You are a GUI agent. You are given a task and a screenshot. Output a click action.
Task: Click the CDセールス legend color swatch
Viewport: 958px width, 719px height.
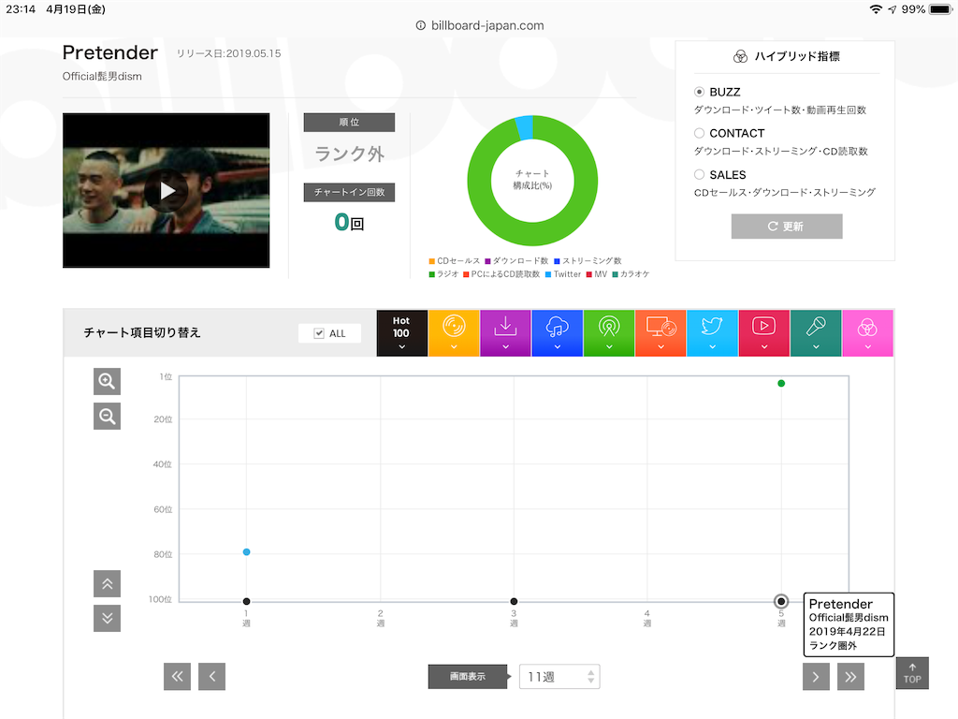[432, 261]
